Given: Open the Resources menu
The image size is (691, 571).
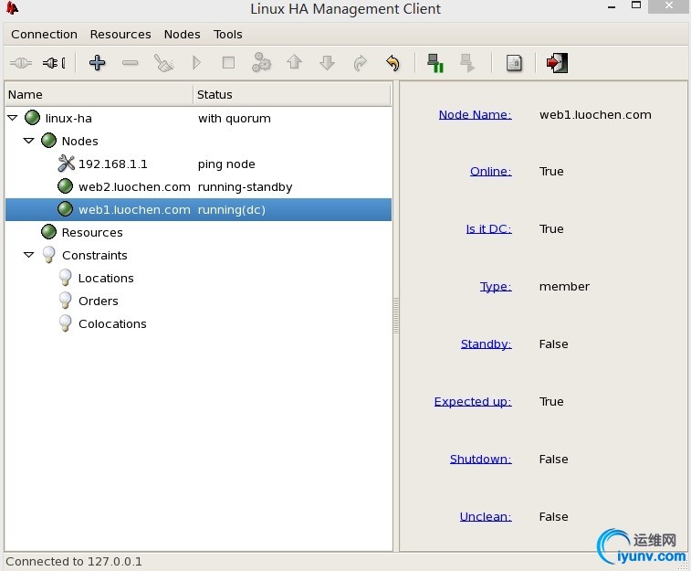Looking at the screenshot, I should coord(120,35).
